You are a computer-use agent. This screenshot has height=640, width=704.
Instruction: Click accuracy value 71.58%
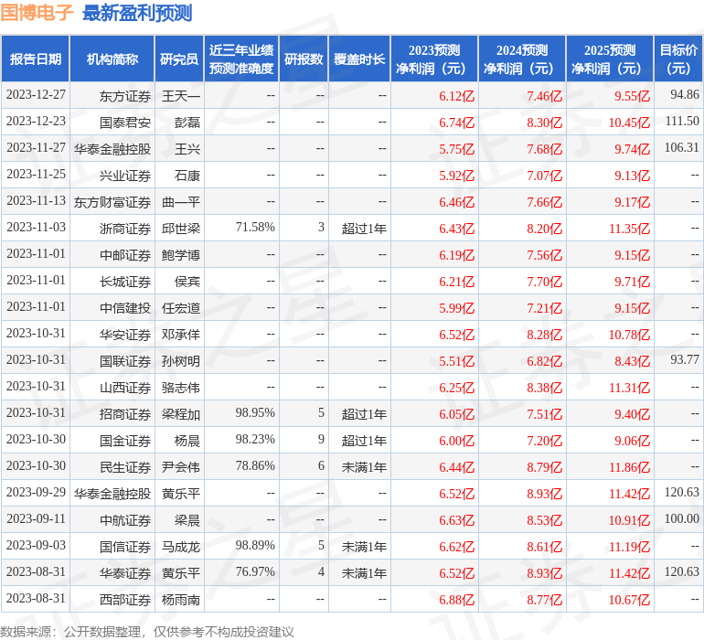point(255,228)
